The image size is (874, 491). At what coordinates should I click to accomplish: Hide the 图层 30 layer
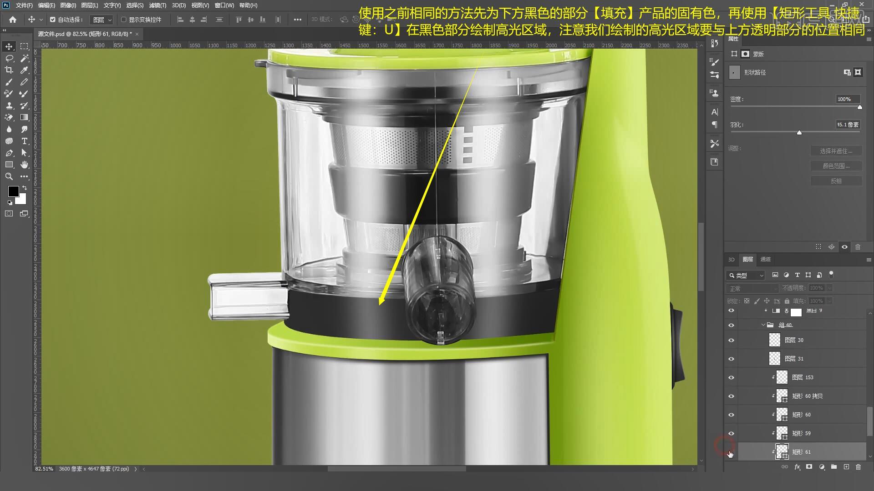pyautogui.click(x=731, y=340)
